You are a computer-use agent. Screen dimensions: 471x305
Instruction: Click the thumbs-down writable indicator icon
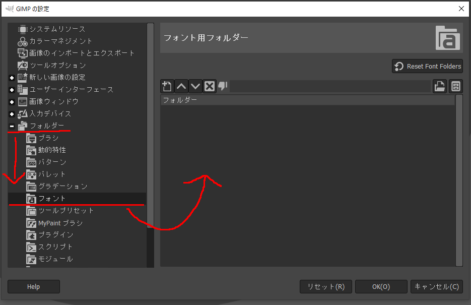pyautogui.click(x=223, y=86)
